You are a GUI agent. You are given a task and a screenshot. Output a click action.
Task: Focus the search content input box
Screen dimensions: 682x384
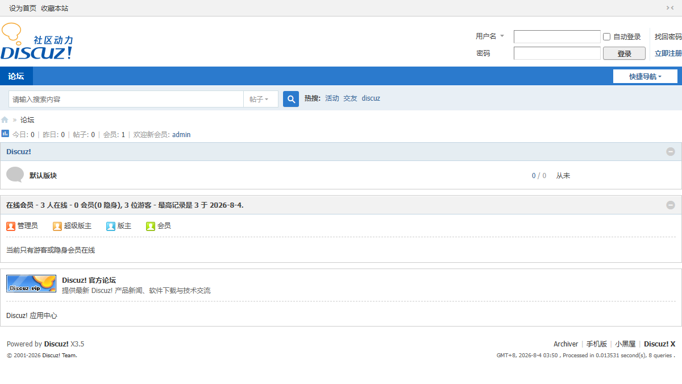tap(126, 99)
